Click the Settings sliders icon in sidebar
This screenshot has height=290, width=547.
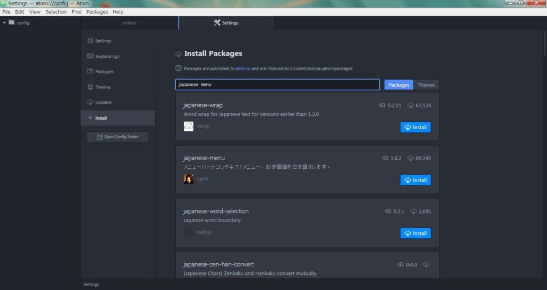[90, 41]
